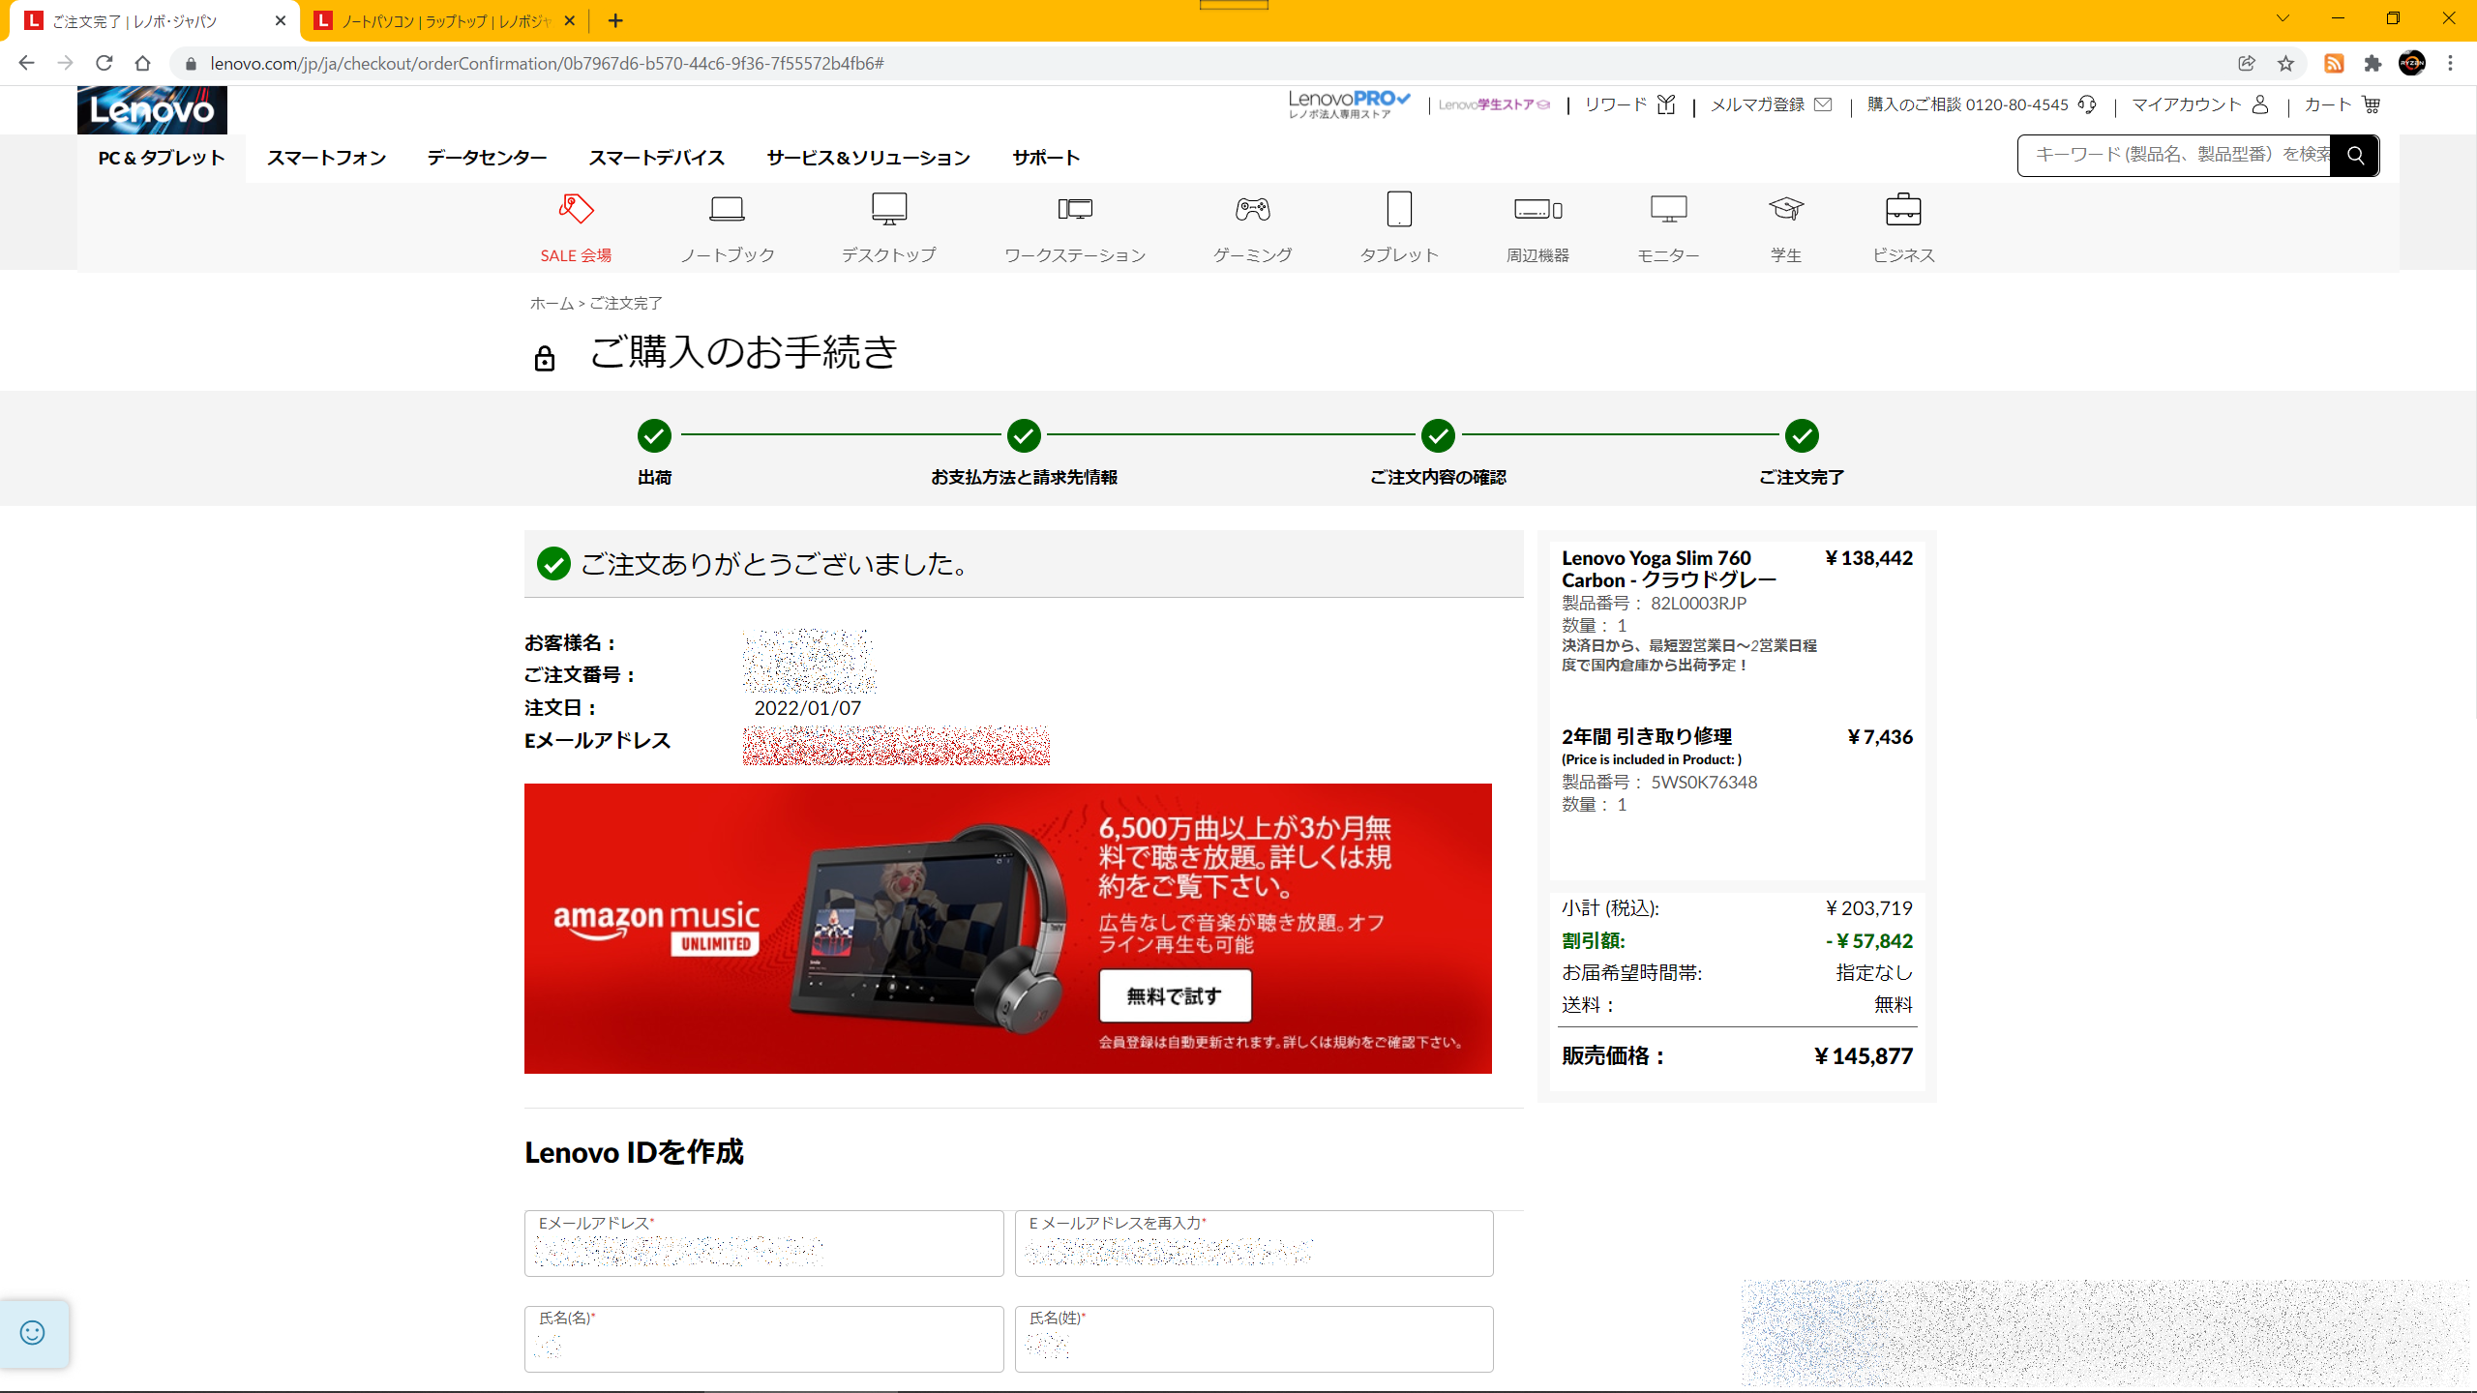Viewport: 2477px width, 1393px height.
Task: Go back to previous page
Action: coord(26,64)
